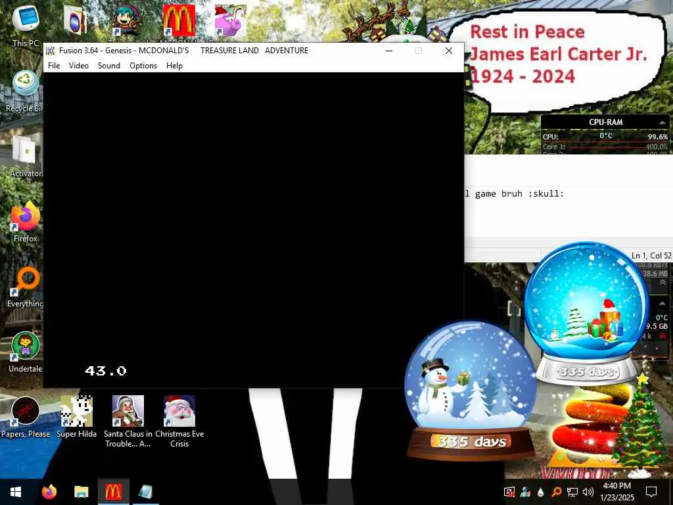Click the CPU 99.6% usage reading

coord(657,137)
